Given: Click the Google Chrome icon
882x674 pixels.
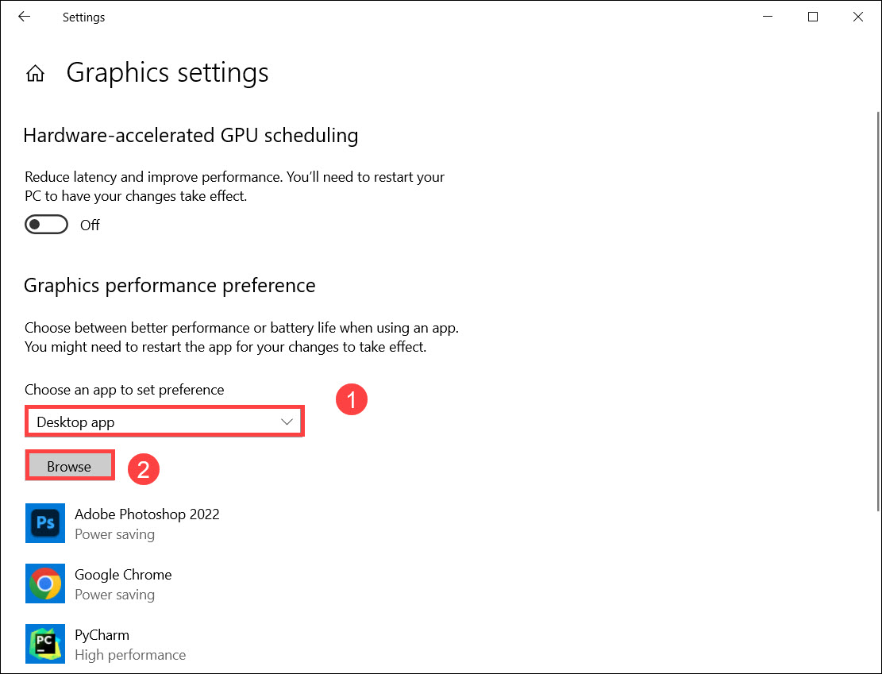Looking at the screenshot, I should click(x=45, y=583).
